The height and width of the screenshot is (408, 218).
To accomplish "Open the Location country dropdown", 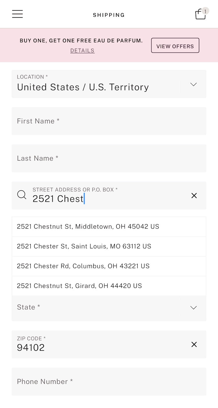I will pos(193,84).
